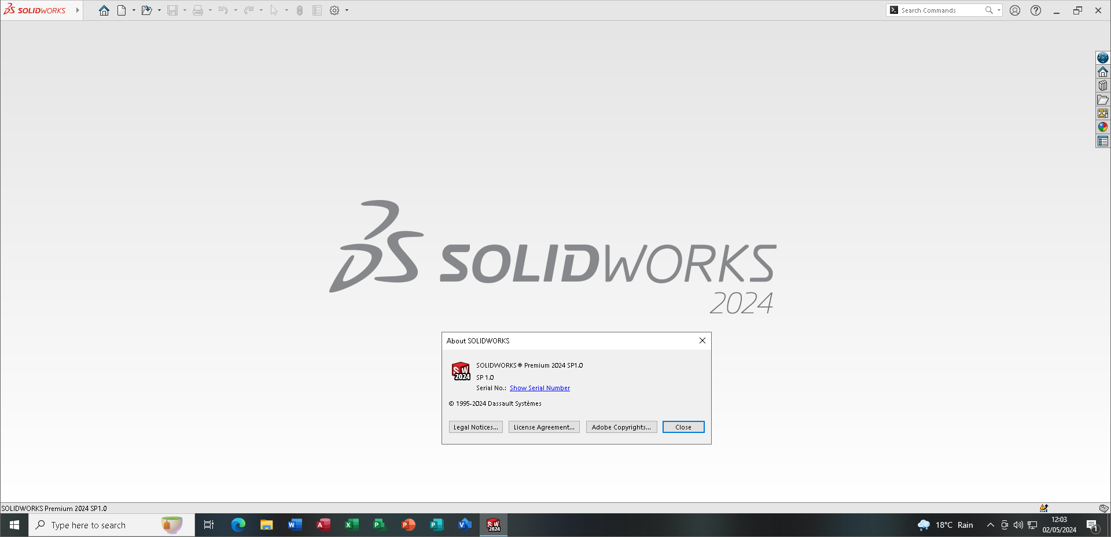Image resolution: width=1111 pixels, height=537 pixels.
Task: Expand the New document dropdown arrow
Action: tap(134, 10)
